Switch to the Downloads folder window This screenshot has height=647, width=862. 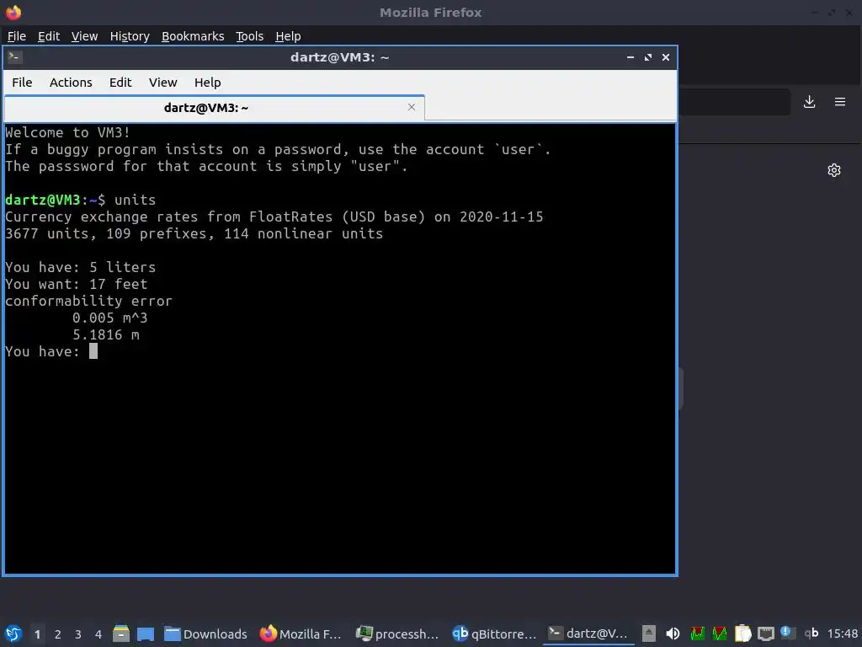205,634
